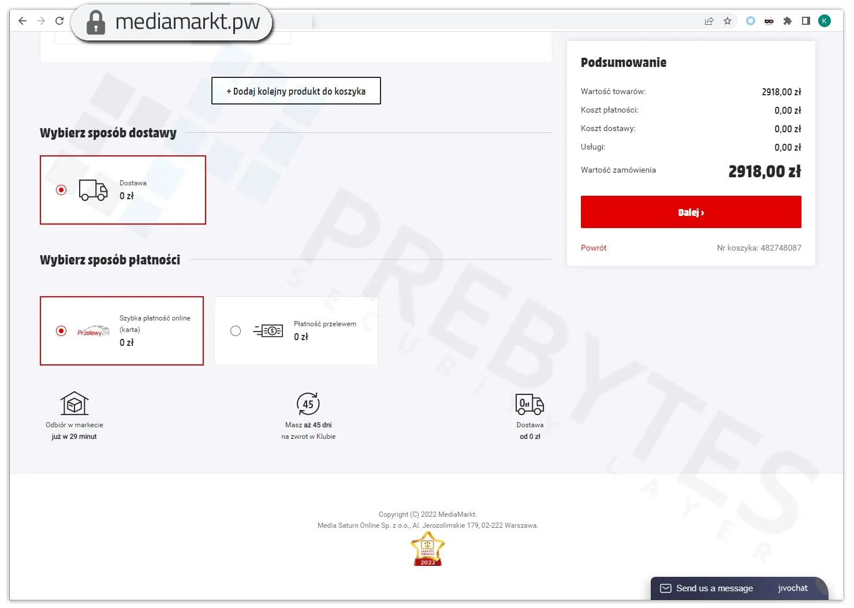This screenshot has height=608, width=854.
Task: Choose Płatność przelewem radio option
Action: [236, 331]
